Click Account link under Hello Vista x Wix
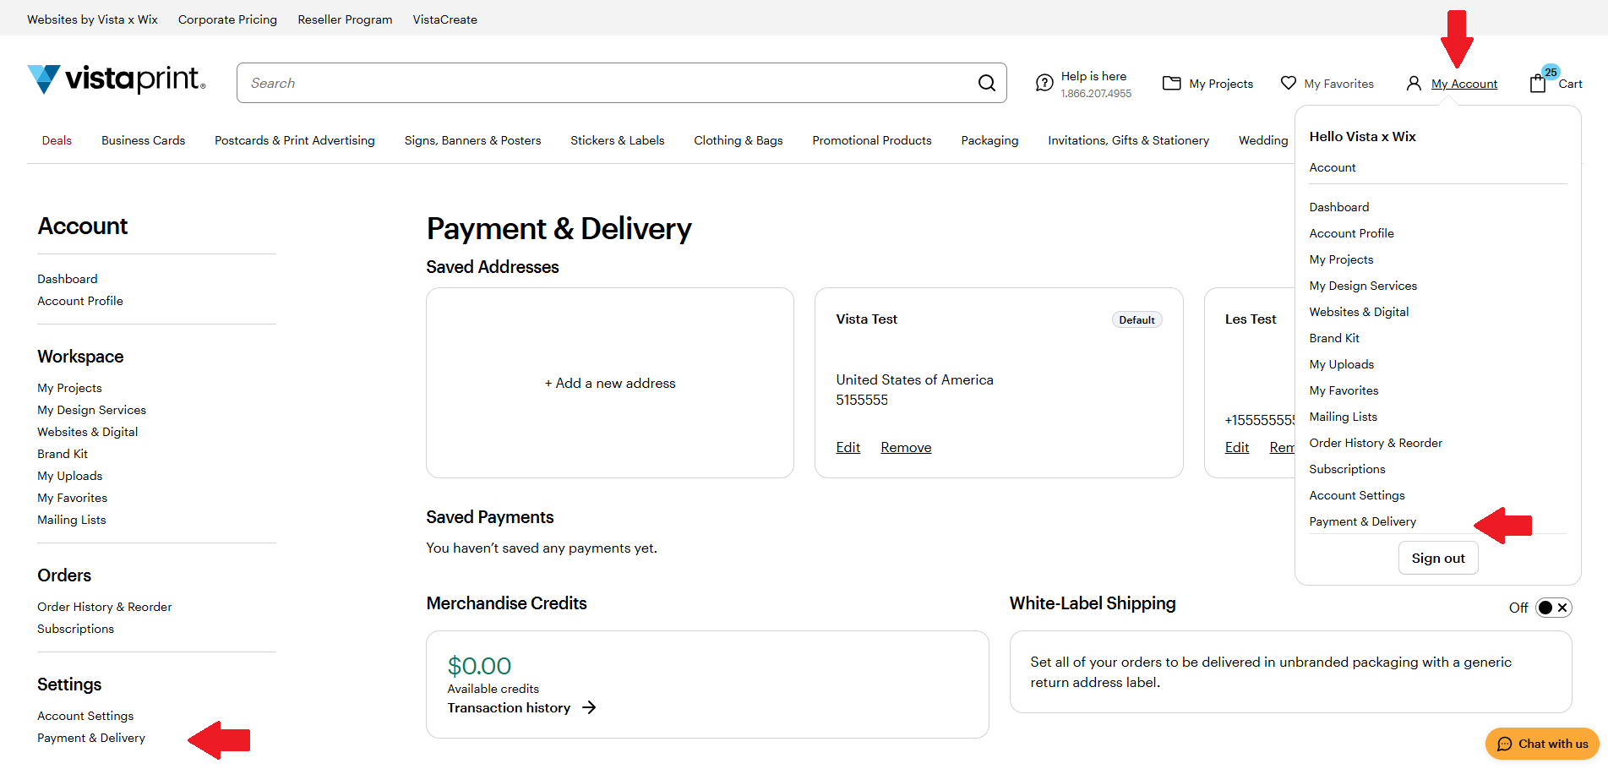This screenshot has width=1608, height=769. tap(1333, 167)
